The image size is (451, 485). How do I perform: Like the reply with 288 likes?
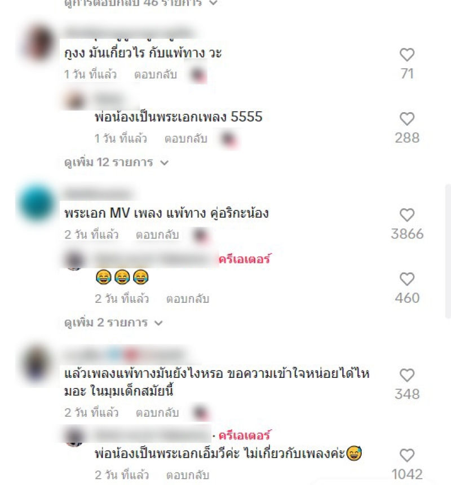click(x=407, y=119)
